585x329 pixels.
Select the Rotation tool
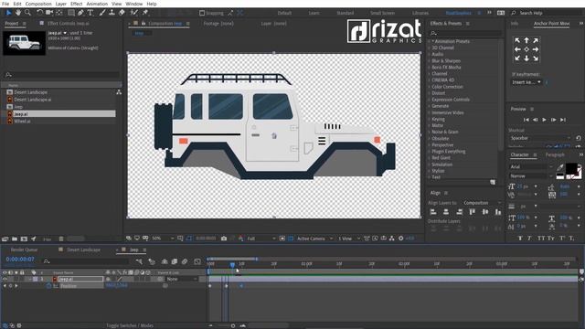(x=39, y=13)
